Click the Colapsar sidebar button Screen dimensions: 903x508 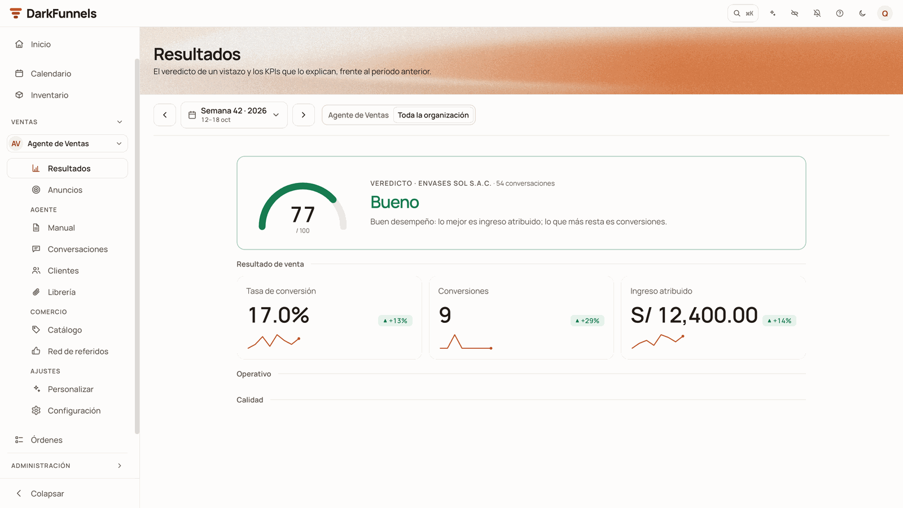[67, 493]
